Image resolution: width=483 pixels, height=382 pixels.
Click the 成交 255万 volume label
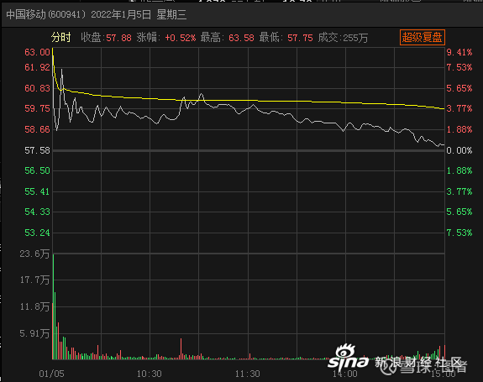click(343, 38)
